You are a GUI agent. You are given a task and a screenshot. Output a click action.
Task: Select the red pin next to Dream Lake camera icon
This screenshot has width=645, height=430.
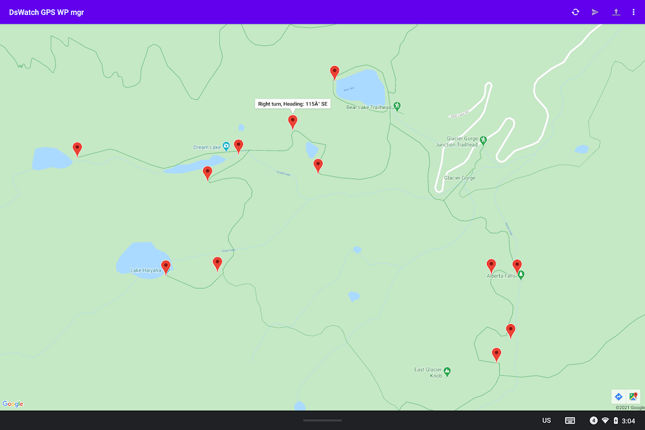tap(238, 147)
